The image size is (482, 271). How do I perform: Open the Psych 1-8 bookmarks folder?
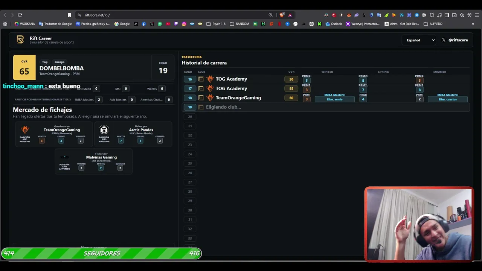pyautogui.click(x=216, y=24)
